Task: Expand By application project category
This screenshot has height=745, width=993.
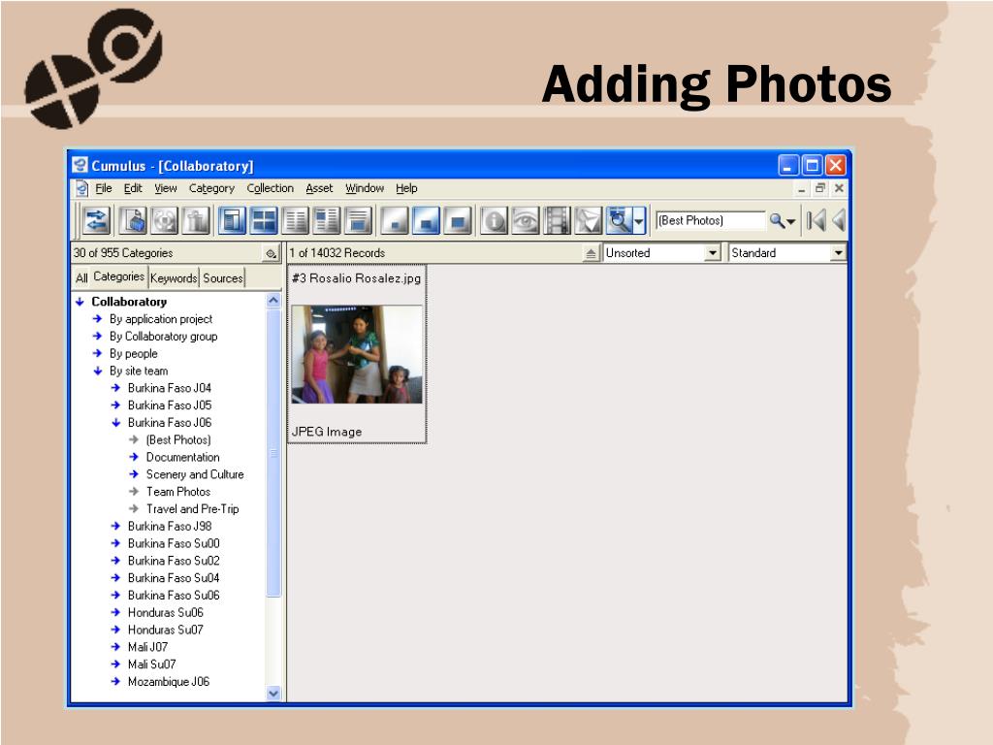Action: click(98, 318)
